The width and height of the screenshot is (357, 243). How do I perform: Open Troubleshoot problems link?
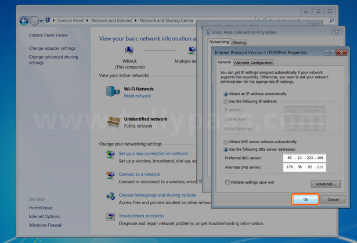[141, 216]
